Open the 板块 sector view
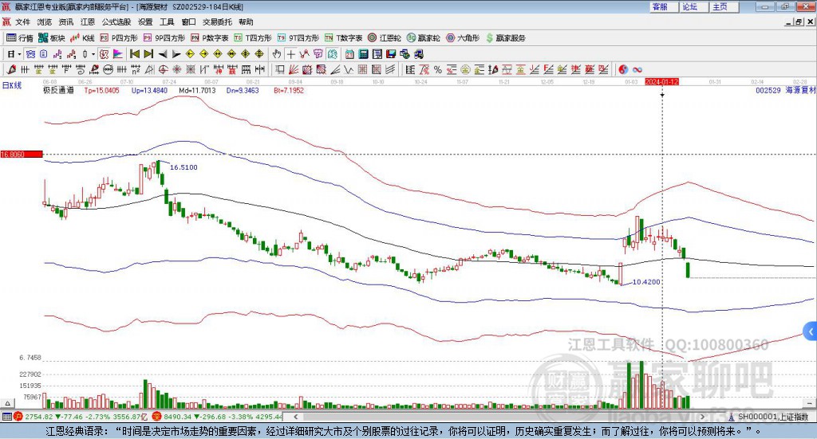 pyautogui.click(x=51, y=38)
